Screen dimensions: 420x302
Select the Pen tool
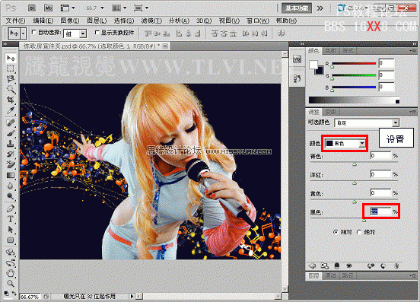11,208
